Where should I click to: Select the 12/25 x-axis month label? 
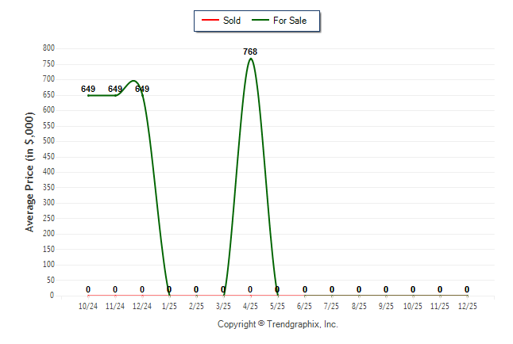[467, 305]
